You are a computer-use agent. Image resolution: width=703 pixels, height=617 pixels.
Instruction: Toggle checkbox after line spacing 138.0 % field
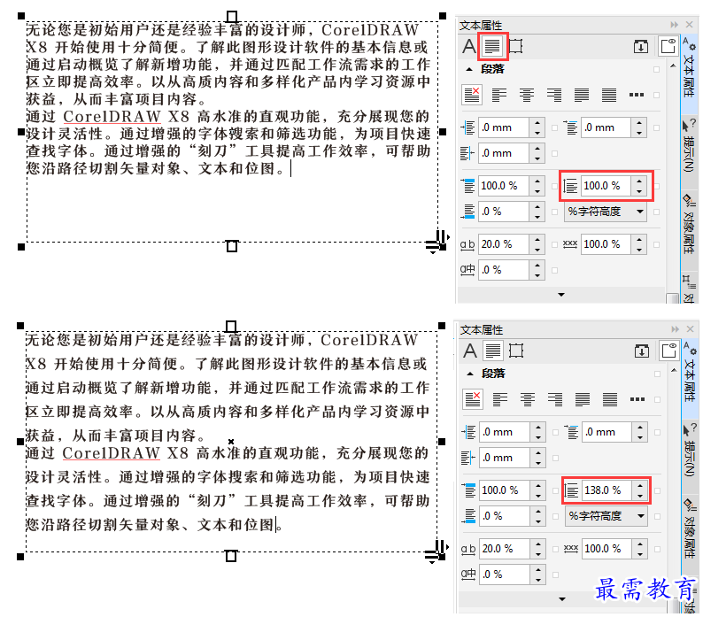coord(657,490)
